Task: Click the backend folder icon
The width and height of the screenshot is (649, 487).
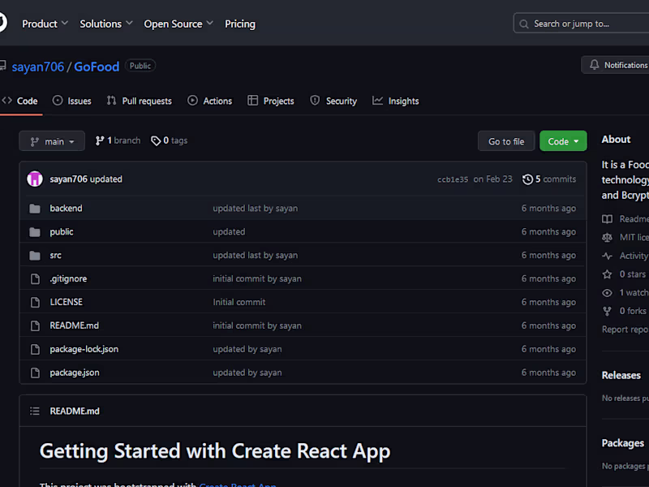Action: (35, 209)
